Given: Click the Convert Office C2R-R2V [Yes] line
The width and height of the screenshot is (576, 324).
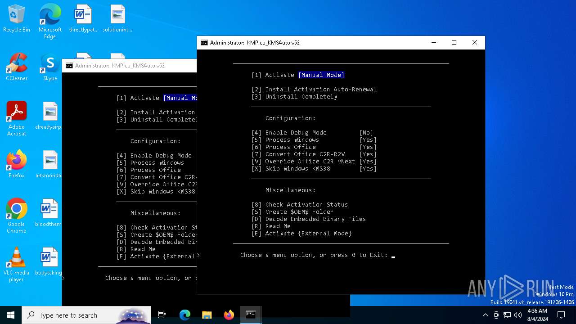Looking at the screenshot, I should 314,154.
